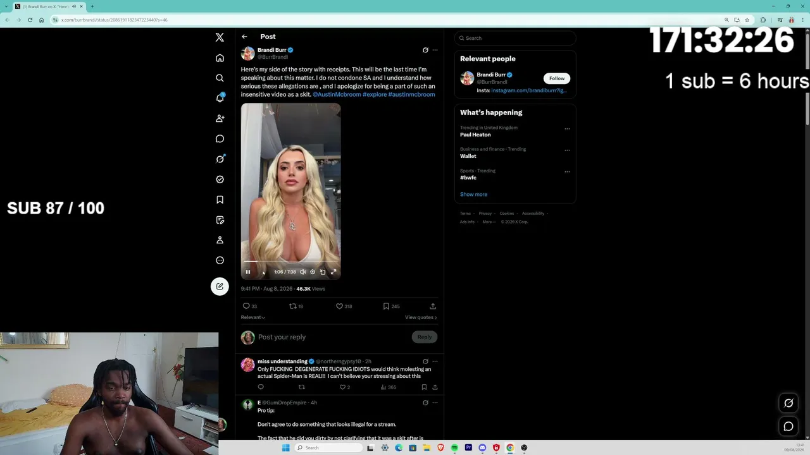Open the @AustinMcbroom mention link

pyautogui.click(x=337, y=94)
